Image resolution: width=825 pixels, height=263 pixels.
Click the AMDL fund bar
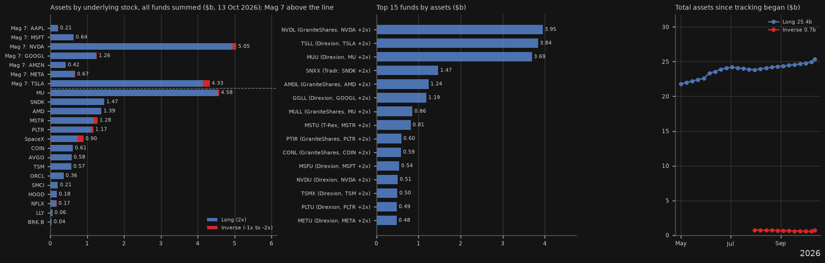tap(402, 84)
